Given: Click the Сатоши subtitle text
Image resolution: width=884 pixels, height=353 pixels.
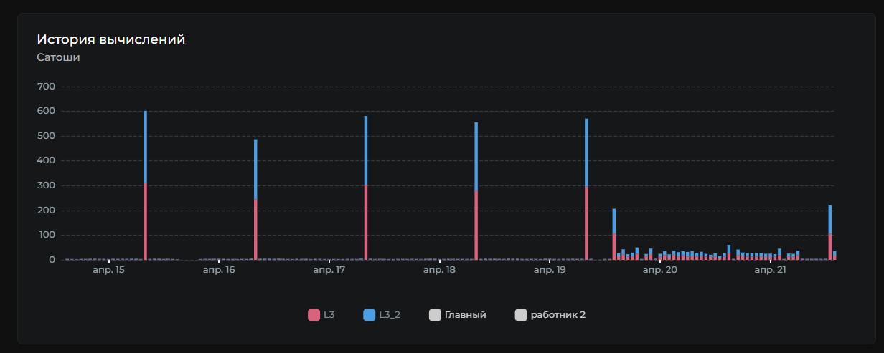Looking at the screenshot, I should [x=58, y=57].
